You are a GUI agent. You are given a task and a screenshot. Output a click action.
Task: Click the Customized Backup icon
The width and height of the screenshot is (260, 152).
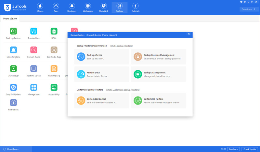point(81,101)
